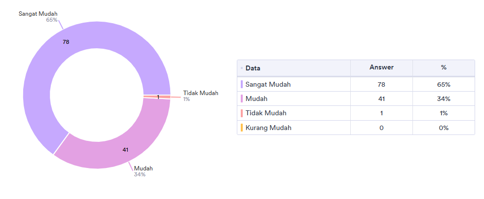Click the 65% cell in the table

(x=444, y=84)
